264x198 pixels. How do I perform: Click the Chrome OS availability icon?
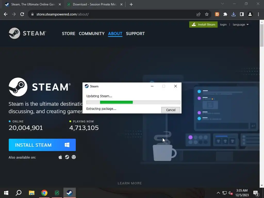(x=74, y=157)
